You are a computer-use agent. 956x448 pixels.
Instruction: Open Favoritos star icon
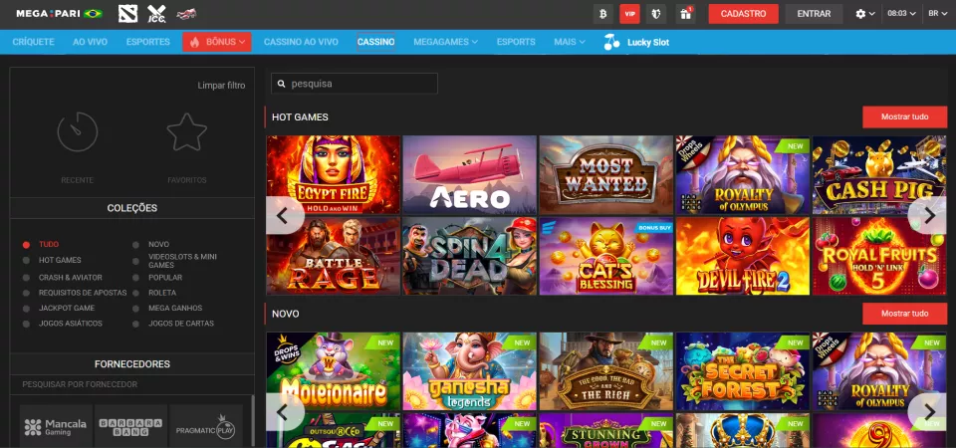(x=186, y=131)
